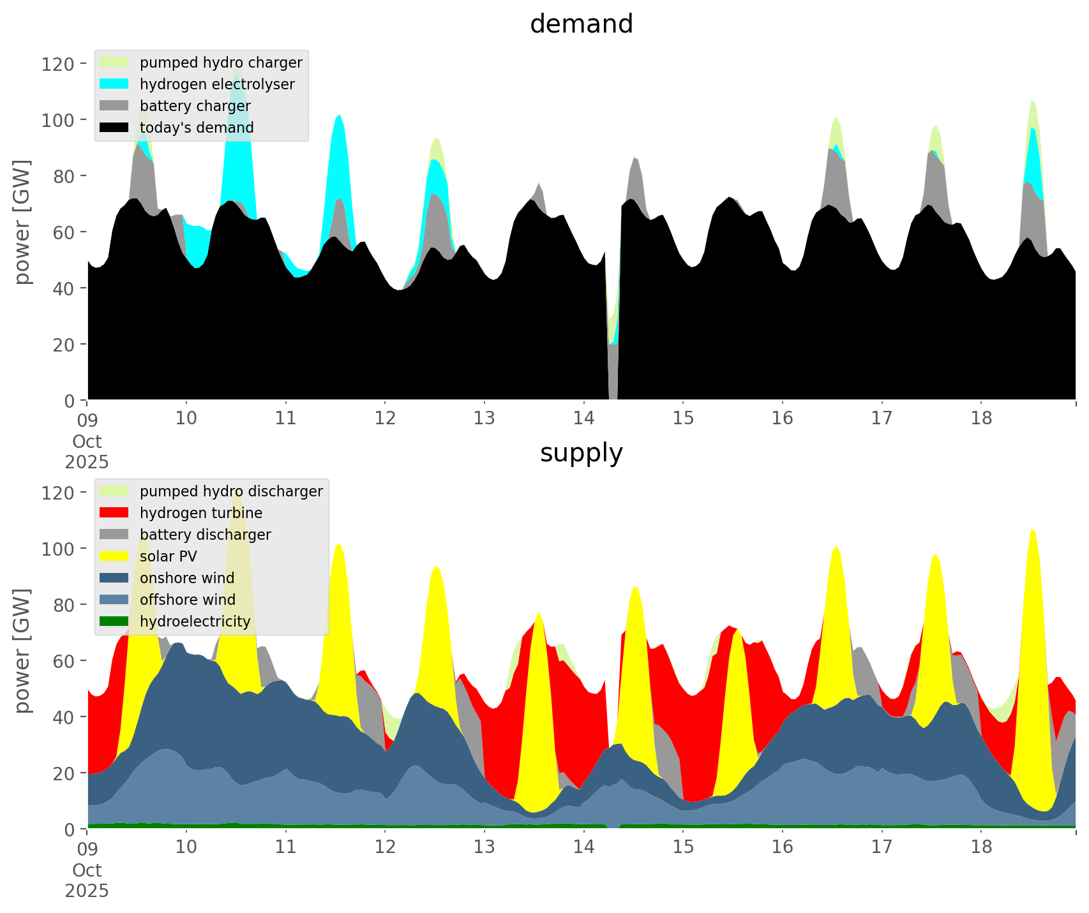Click the pumped hydro charger legend swatch
Image resolution: width=1089 pixels, height=913 pixels.
tap(114, 63)
